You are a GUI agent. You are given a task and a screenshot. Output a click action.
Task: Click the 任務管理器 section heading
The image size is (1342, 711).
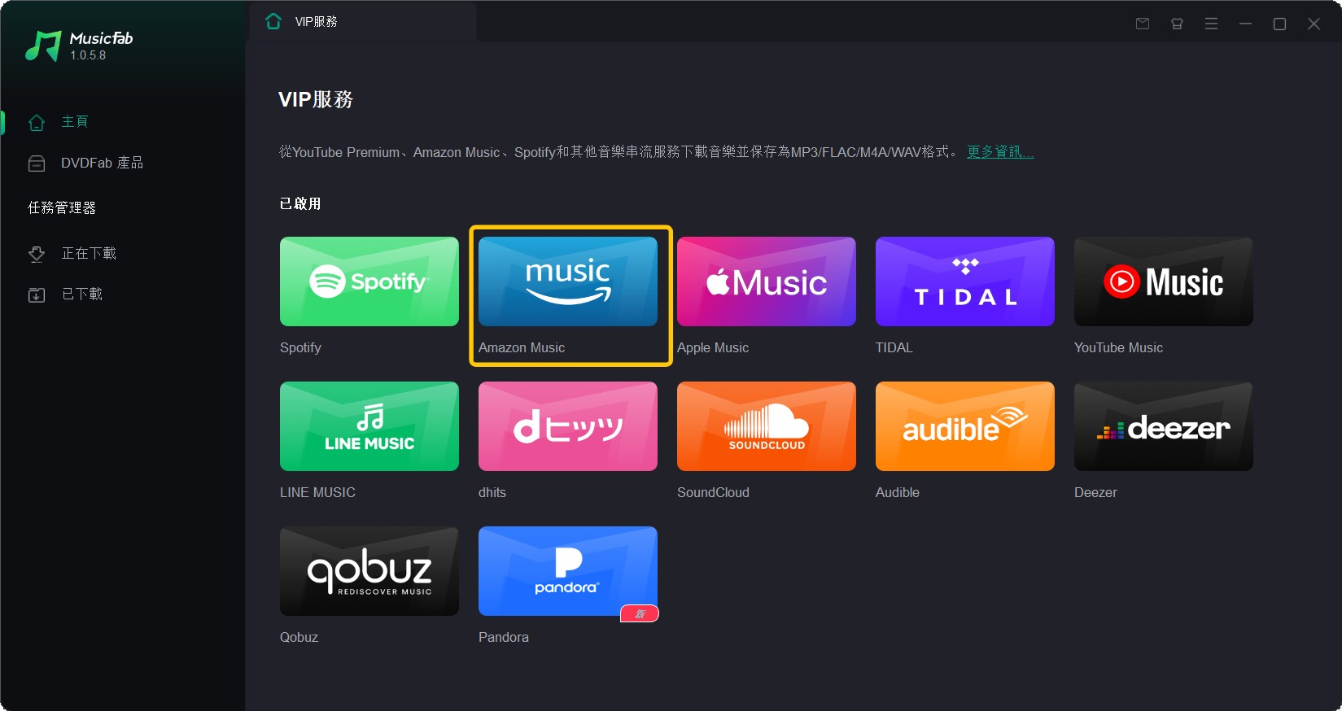pyautogui.click(x=62, y=208)
